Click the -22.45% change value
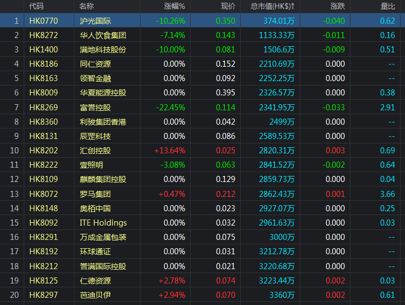Viewport: 405px width, 305px height. (170, 107)
